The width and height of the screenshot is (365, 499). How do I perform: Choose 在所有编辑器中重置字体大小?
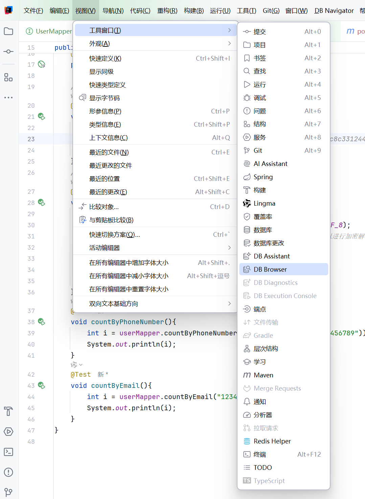[155, 289]
